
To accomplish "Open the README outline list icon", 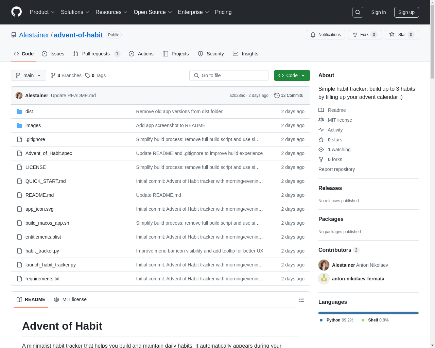I will [301, 300].
